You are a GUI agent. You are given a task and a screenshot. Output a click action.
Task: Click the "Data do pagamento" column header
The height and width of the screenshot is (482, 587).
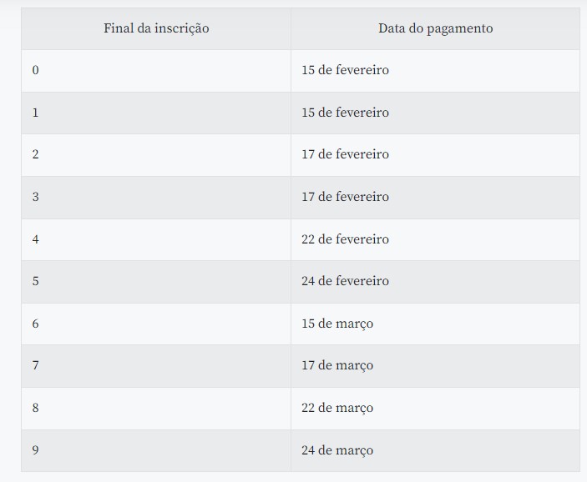[435, 28]
